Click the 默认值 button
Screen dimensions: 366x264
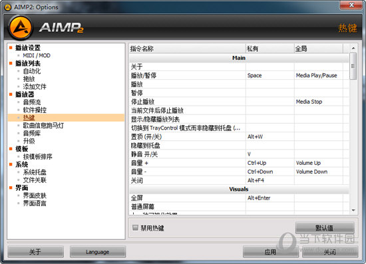click(325, 227)
